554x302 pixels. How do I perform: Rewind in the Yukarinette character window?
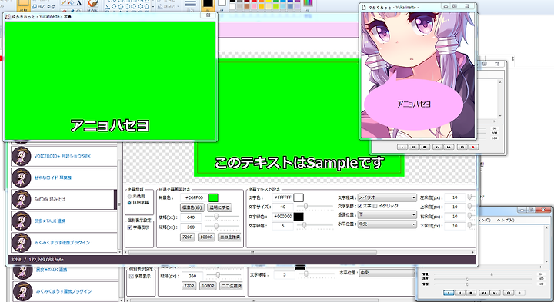pos(438,147)
